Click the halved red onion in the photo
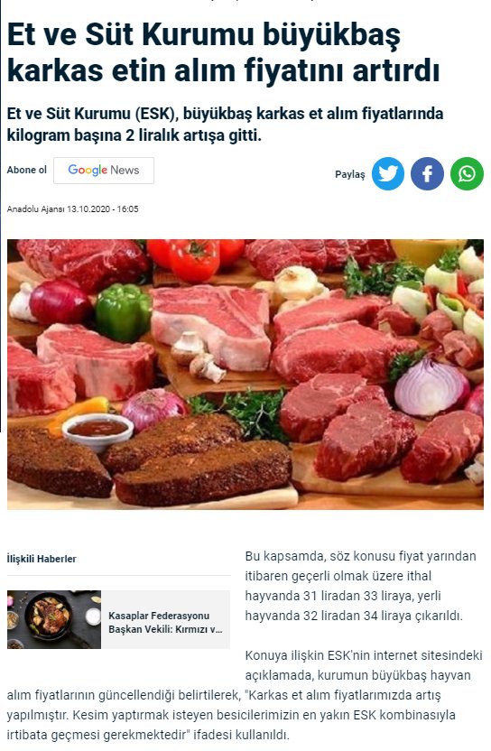 (x=431, y=387)
